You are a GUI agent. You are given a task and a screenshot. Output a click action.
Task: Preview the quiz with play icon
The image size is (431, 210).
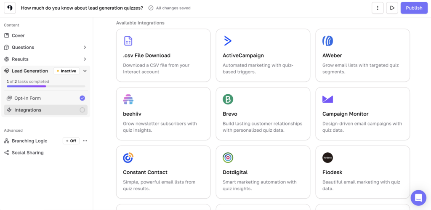click(392, 8)
